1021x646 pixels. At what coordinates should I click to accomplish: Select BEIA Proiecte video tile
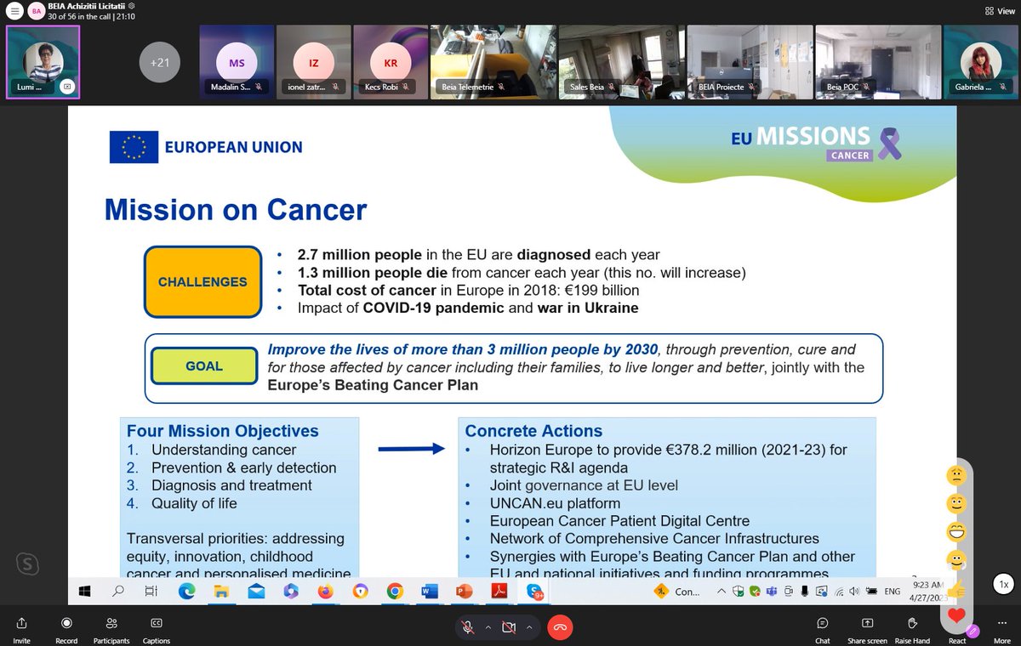[750, 62]
